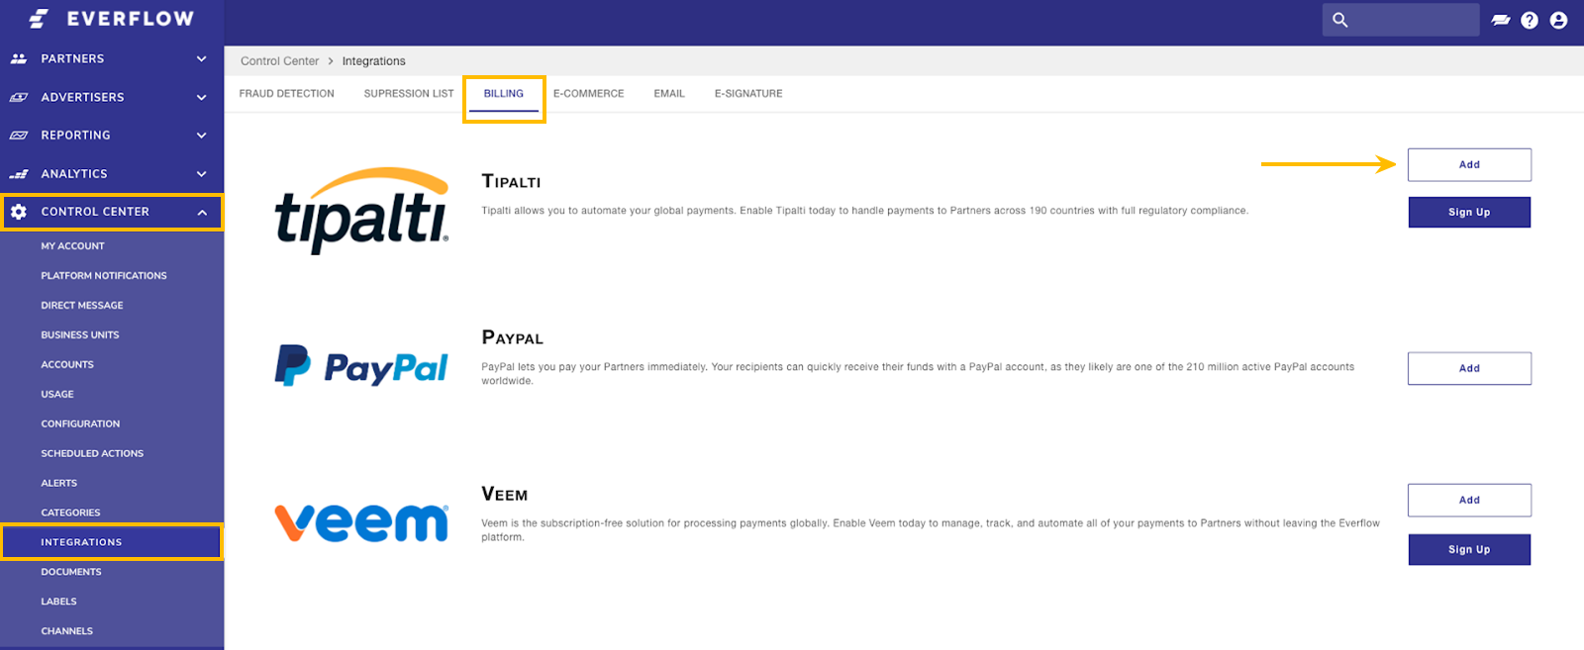The height and width of the screenshot is (650, 1584).
Task: Click the Advertisers sidebar icon
Action: coord(18,97)
